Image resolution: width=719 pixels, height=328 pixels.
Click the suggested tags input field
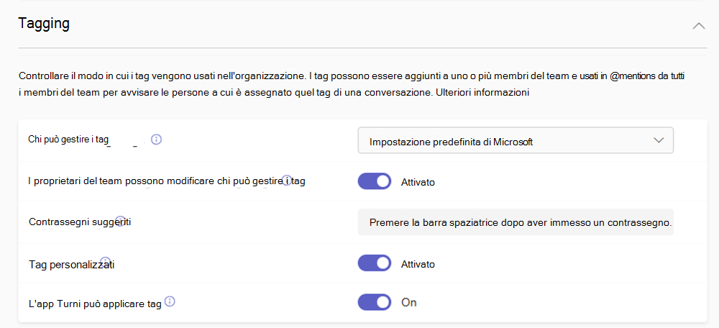(x=515, y=222)
